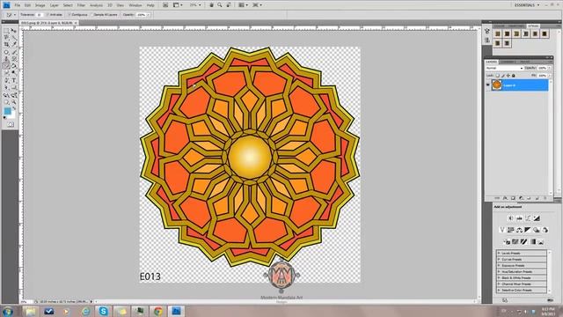Viewport: 563px width, 317px height.
Task: Click the Tolerance input field
Action: [x=39, y=15]
